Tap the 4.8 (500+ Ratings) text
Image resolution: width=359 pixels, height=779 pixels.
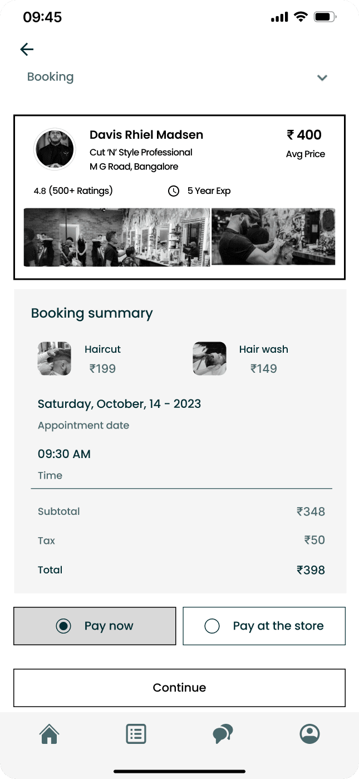click(x=73, y=191)
